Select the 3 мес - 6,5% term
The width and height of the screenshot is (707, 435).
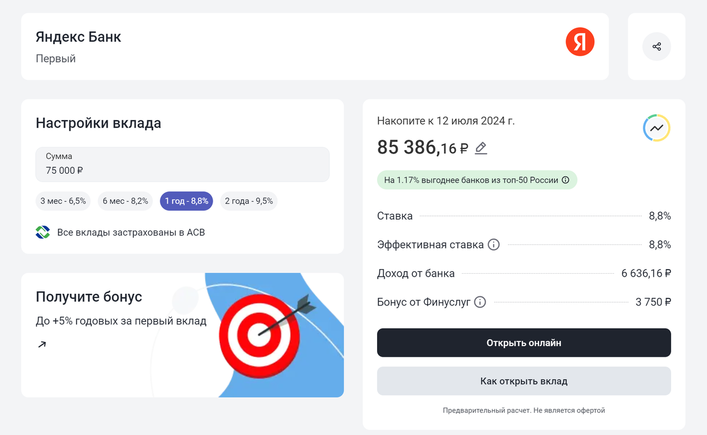point(63,201)
